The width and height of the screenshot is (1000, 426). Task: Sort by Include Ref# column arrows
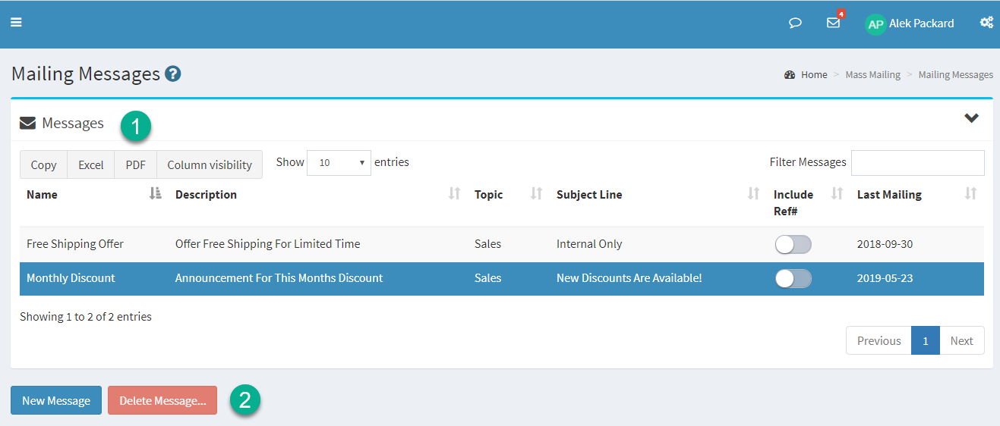tap(838, 194)
